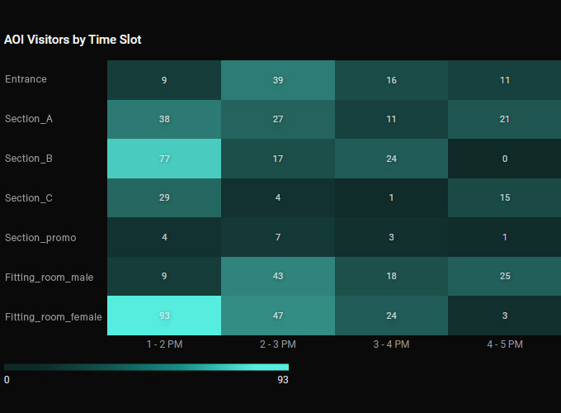Click the Section_C 4-5 PM cell showing 15
The width and height of the screenshot is (561, 413).
click(x=504, y=197)
